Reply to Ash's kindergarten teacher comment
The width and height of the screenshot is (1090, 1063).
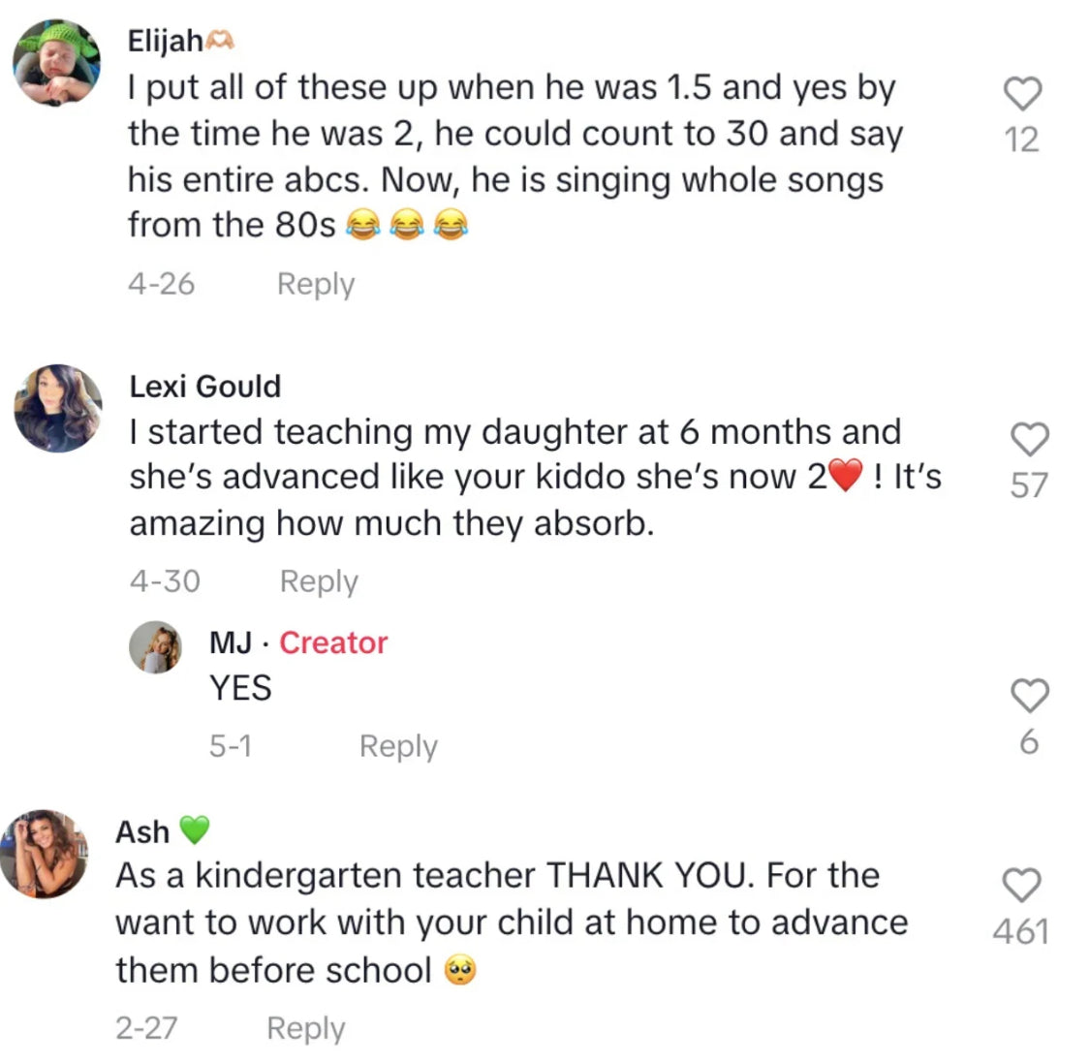tap(305, 1028)
